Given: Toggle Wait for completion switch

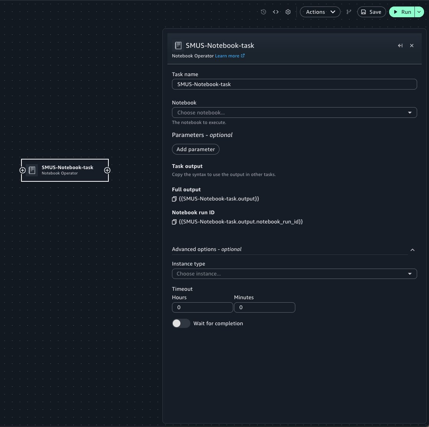Looking at the screenshot, I should pos(181,323).
